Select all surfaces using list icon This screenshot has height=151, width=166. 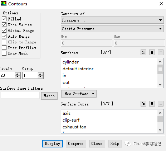pos(152,52)
